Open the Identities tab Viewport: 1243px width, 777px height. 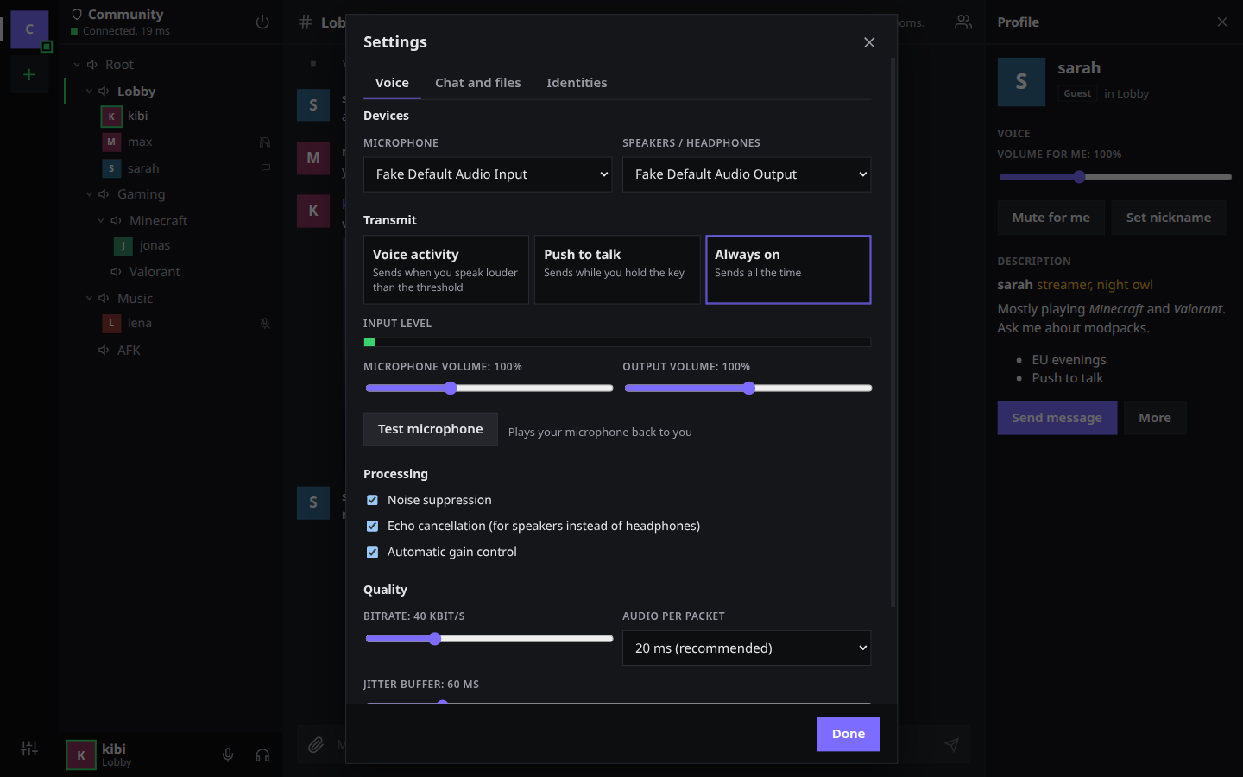[x=577, y=83]
